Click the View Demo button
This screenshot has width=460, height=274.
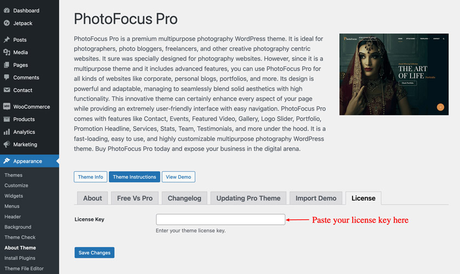point(178,177)
